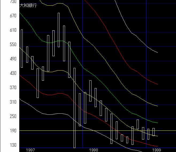
Task: Click the 1998 year label on the time axis
Action: coord(94,150)
